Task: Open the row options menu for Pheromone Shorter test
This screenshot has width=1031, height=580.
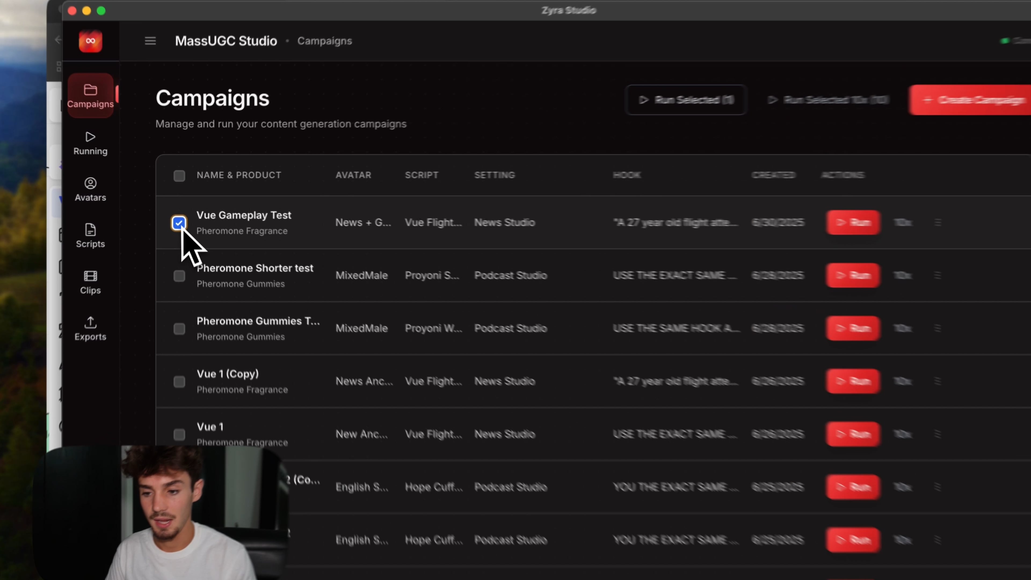Action: pos(937,275)
